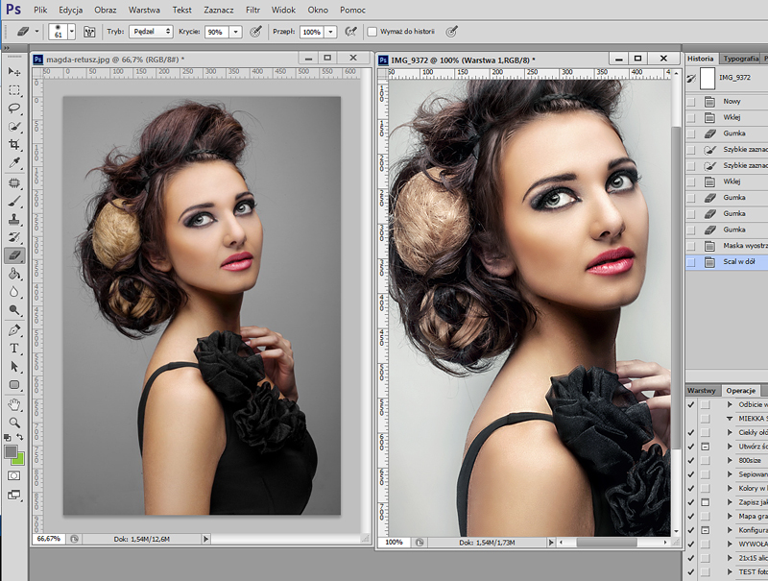Screen dimensions: 768x581
Task: Select the Zoom magnifier tool
Action: pyautogui.click(x=14, y=423)
